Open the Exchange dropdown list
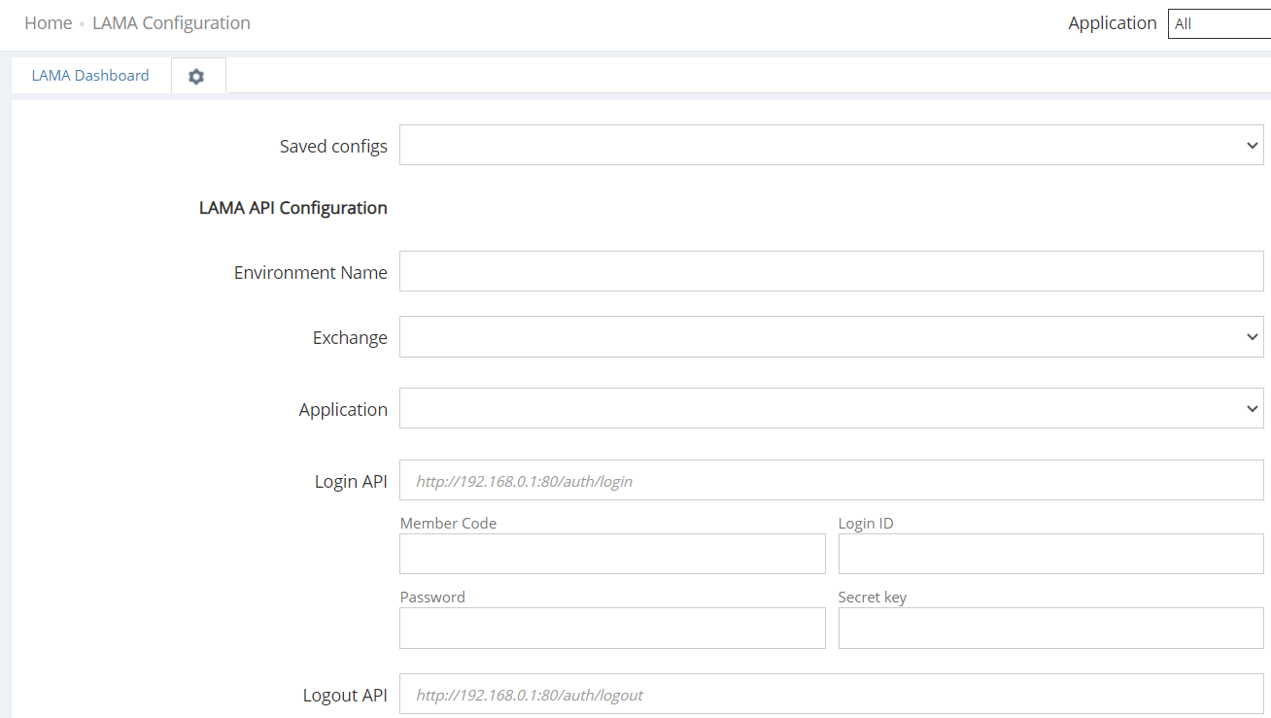 pyautogui.click(x=831, y=337)
